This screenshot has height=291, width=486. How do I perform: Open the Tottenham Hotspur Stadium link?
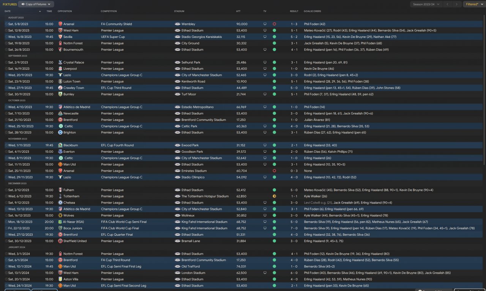[x=205, y=196]
